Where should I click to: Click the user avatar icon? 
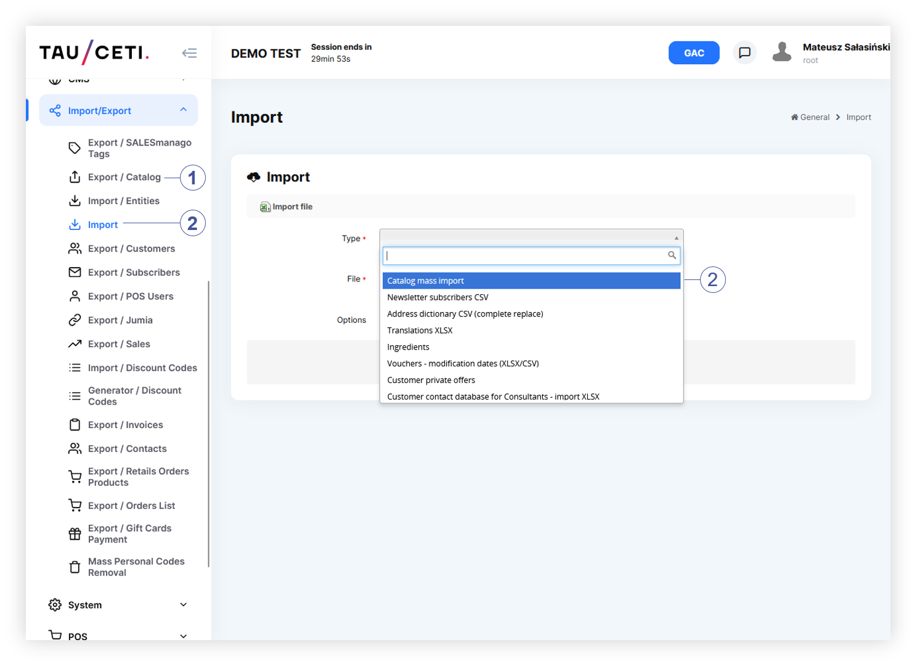781,52
